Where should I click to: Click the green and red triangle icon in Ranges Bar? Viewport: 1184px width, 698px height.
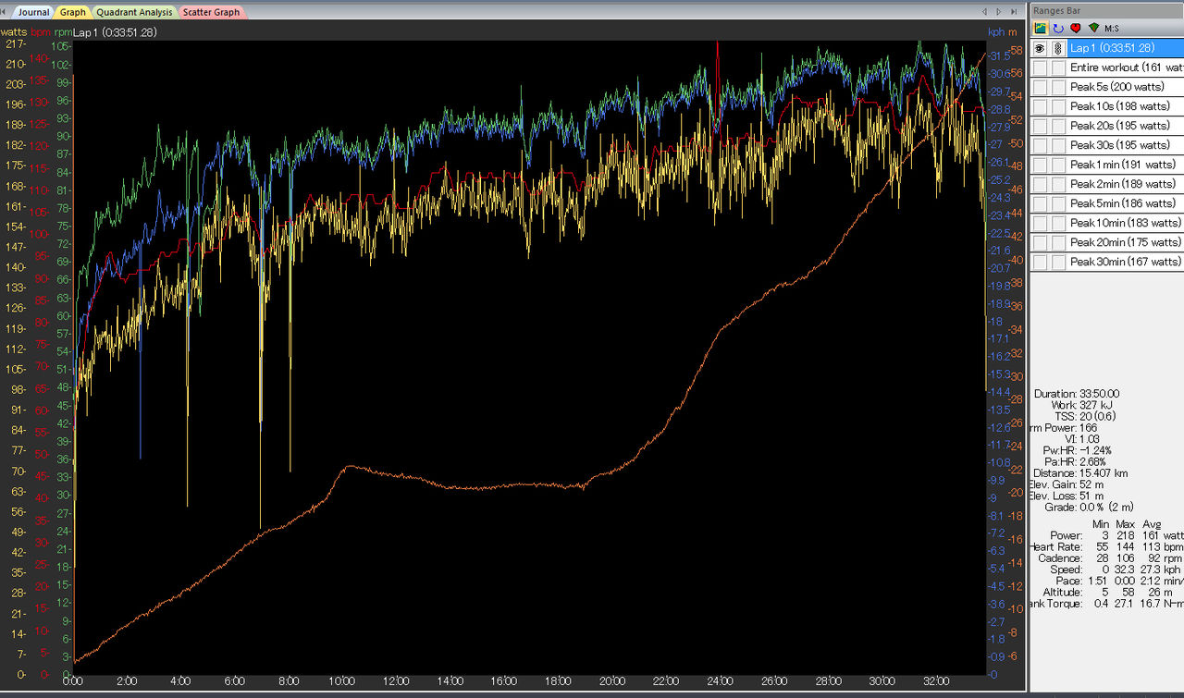[1093, 28]
